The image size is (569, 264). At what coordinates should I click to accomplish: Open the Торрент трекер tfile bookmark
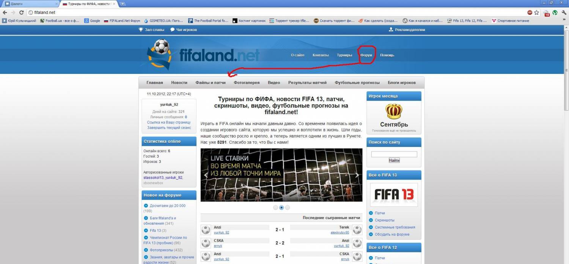289,21
